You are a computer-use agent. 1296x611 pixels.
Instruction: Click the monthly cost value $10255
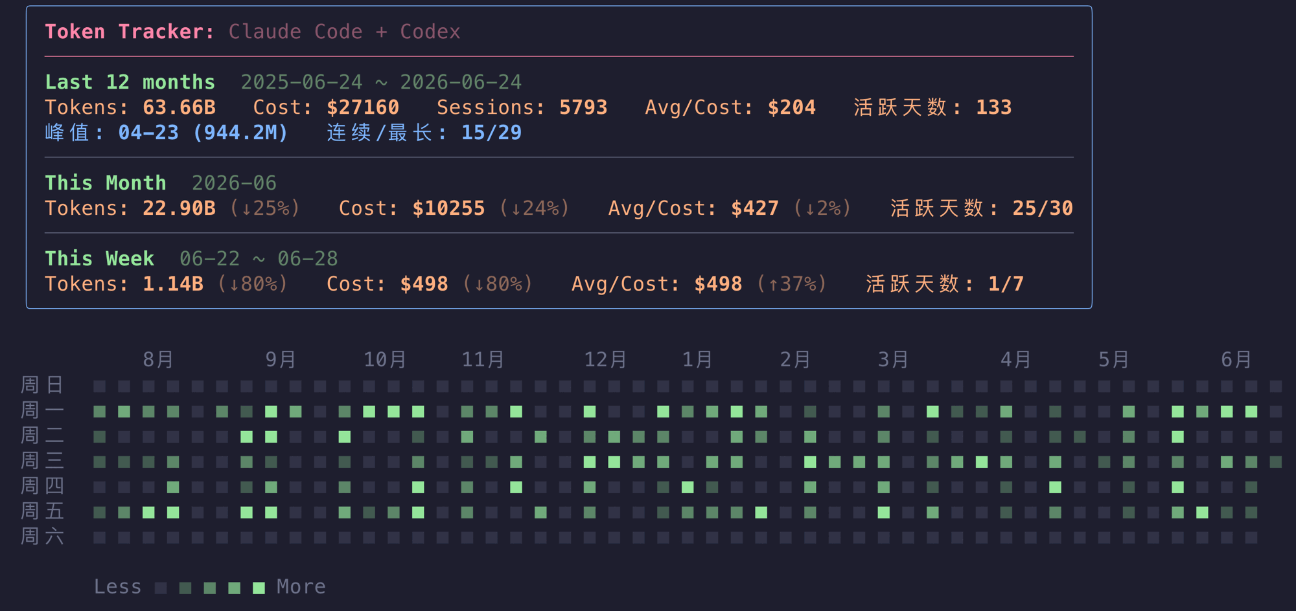tap(448, 208)
